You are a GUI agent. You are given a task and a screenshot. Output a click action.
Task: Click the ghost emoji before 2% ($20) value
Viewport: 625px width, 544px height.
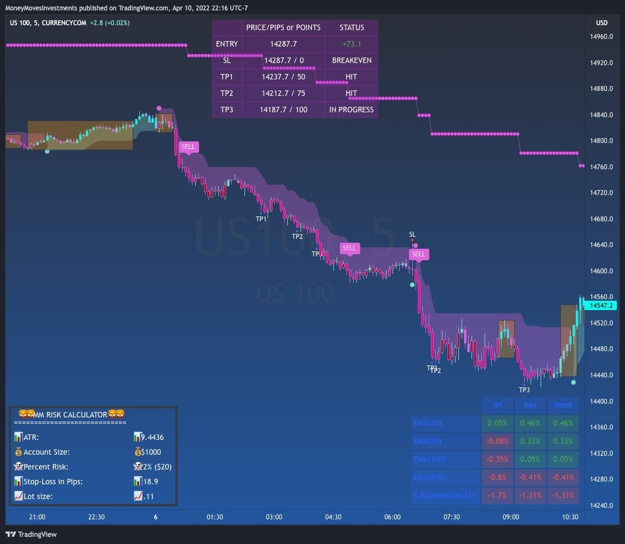click(138, 466)
